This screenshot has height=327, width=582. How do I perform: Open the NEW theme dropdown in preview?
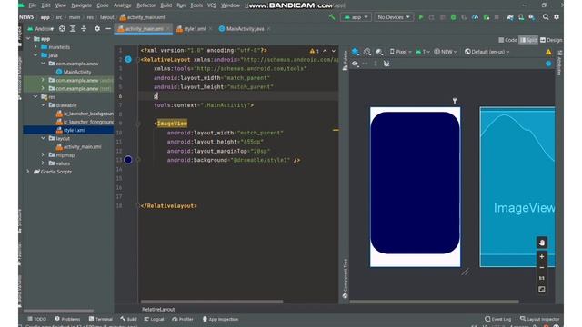445,52
